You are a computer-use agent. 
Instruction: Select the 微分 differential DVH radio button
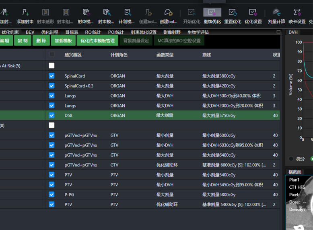click(x=291, y=159)
